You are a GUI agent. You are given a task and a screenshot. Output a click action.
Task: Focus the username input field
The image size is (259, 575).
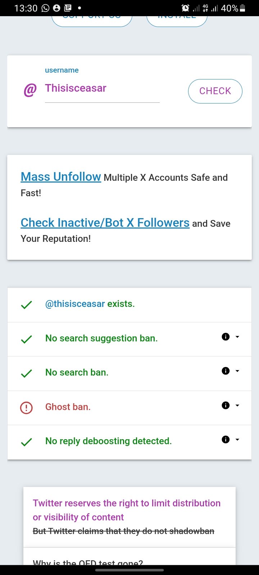coord(102,88)
